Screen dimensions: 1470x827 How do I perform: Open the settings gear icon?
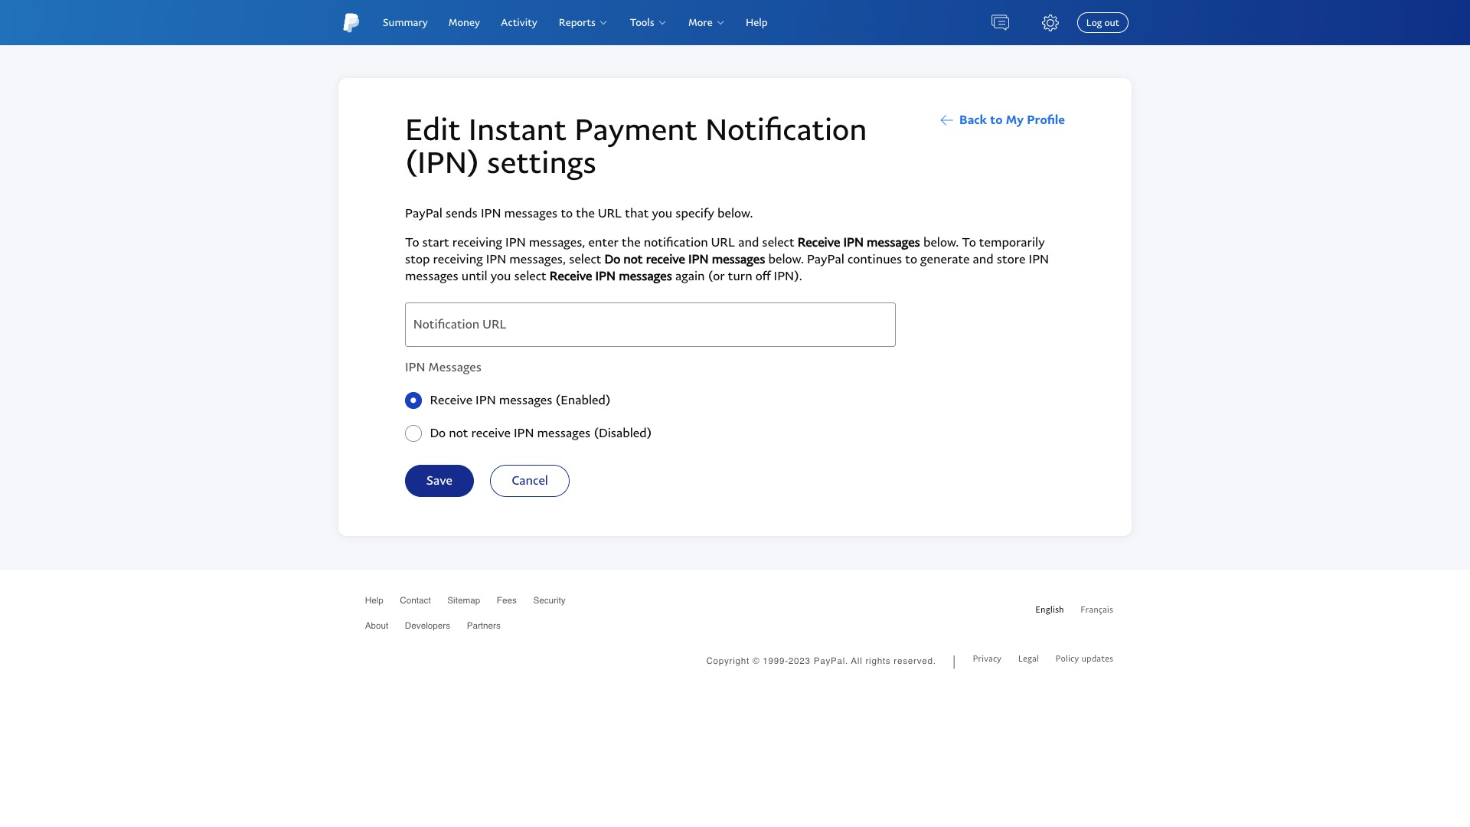point(1050,23)
